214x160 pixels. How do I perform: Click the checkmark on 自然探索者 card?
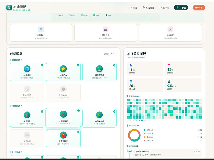[x=114, y=112]
